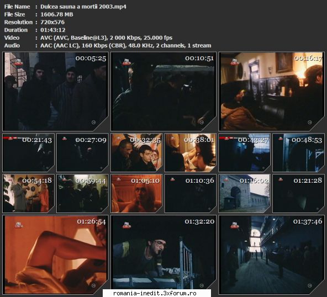
Task: View the frame stamped 01:16:02
Action: (x=244, y=193)
